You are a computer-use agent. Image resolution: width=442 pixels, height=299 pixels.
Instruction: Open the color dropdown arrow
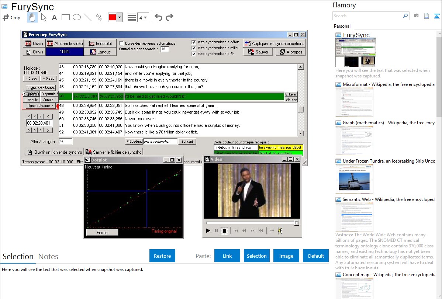(x=120, y=17)
